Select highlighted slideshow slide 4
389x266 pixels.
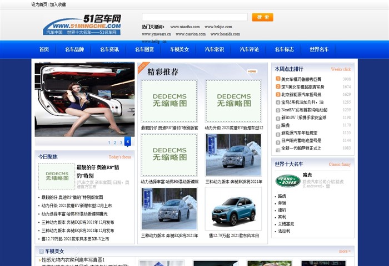127,142
